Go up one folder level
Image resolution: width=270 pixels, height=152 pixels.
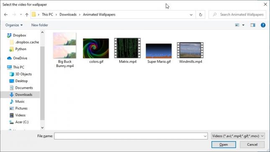coord(27,15)
